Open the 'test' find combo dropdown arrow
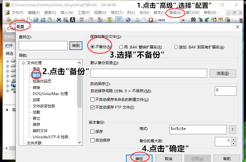Screen dimensions: 246x162 pyautogui.click(x=183, y=20)
